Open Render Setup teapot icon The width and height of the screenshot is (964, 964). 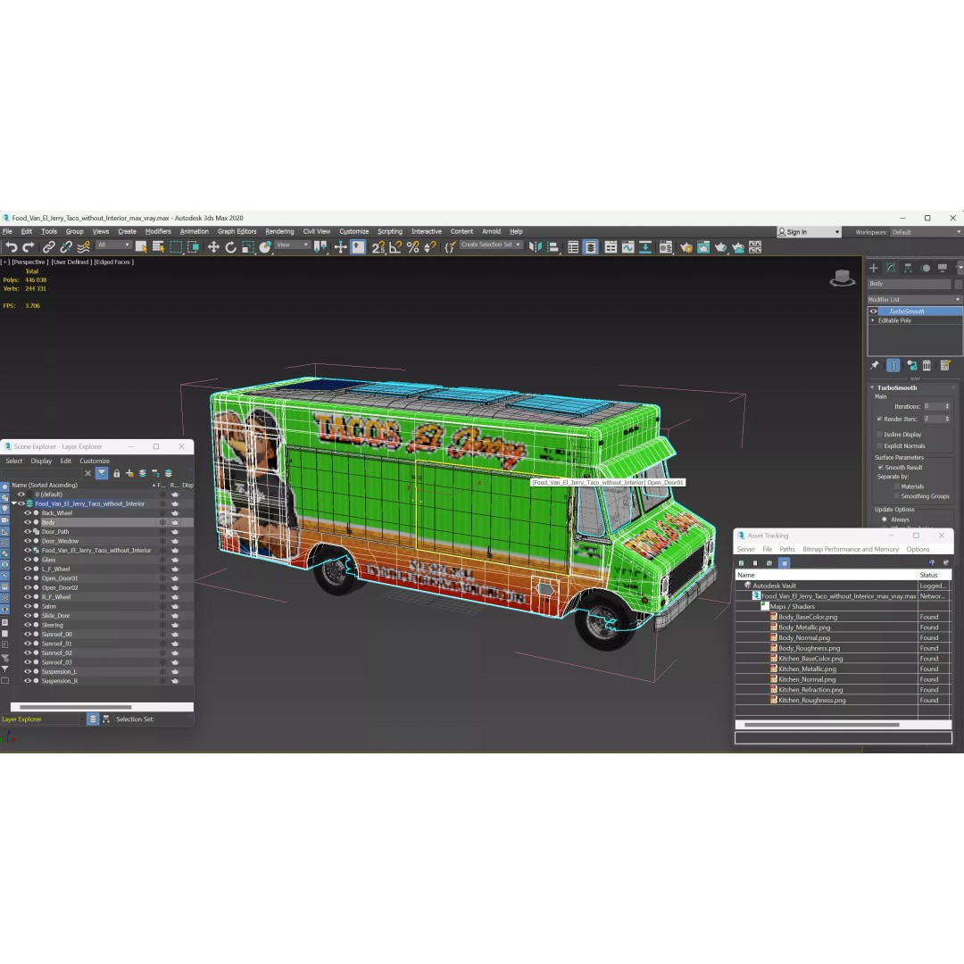click(686, 247)
